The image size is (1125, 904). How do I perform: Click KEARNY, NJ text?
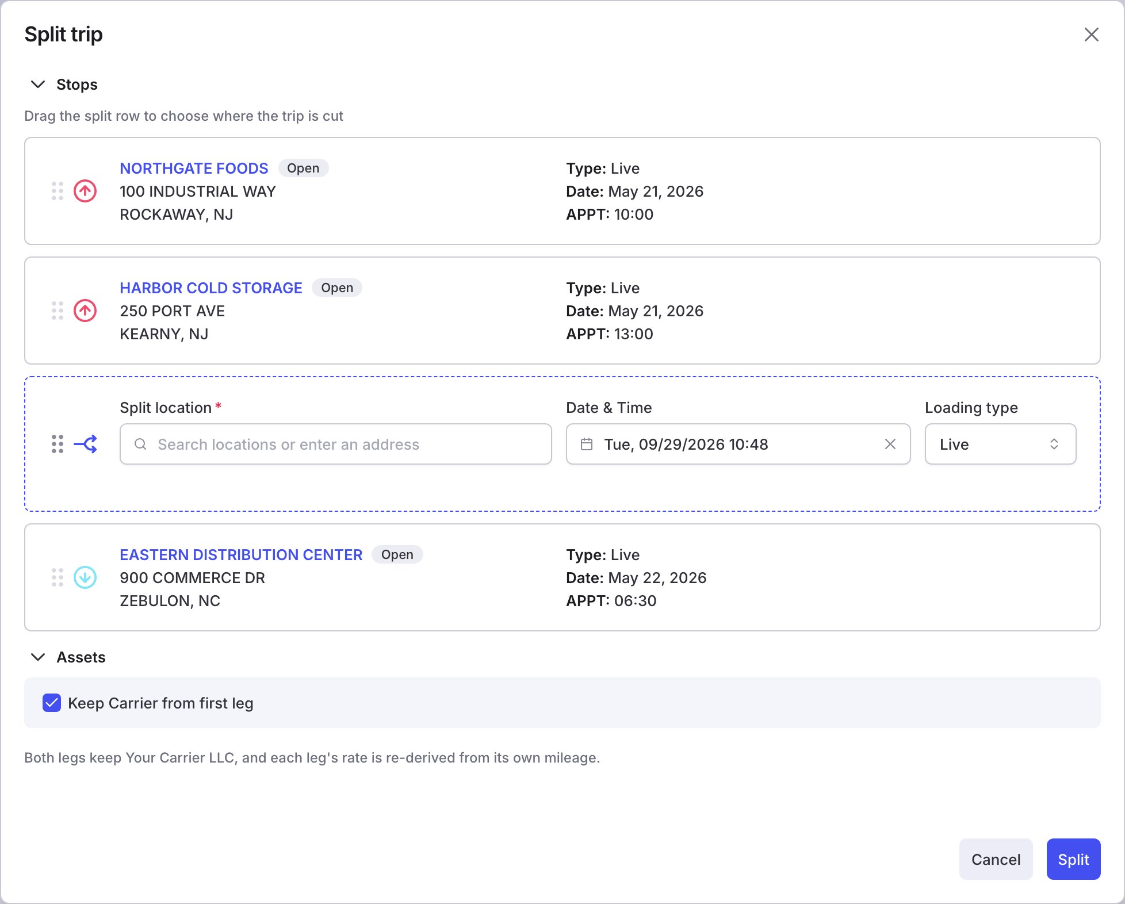click(164, 334)
